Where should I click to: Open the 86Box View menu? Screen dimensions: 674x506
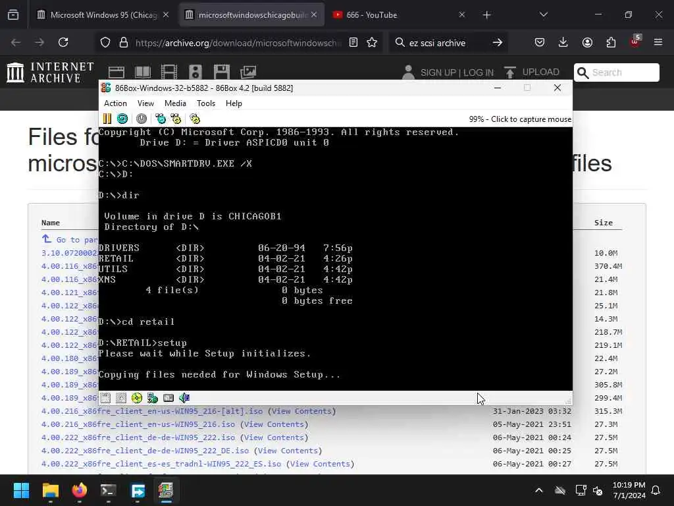(145, 103)
